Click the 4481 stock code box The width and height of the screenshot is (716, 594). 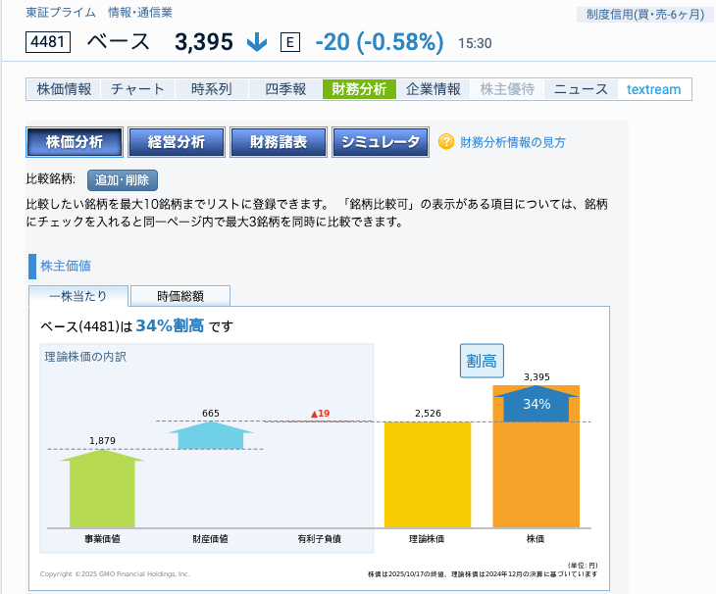tap(46, 42)
